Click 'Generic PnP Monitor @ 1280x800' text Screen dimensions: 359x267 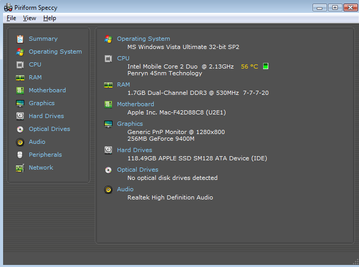176,132
